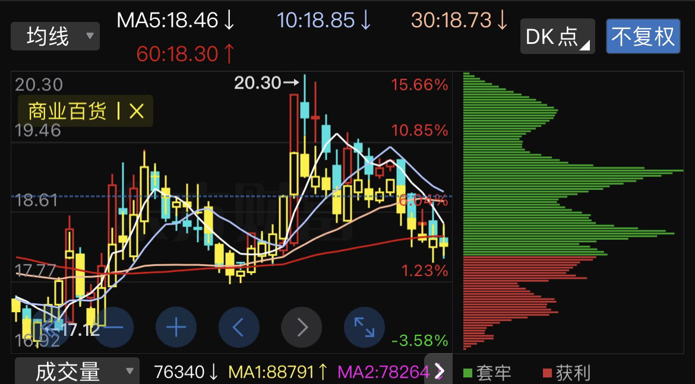The width and height of the screenshot is (695, 384).
Task: Tap the -3.58% percentage label
Action: click(420, 341)
